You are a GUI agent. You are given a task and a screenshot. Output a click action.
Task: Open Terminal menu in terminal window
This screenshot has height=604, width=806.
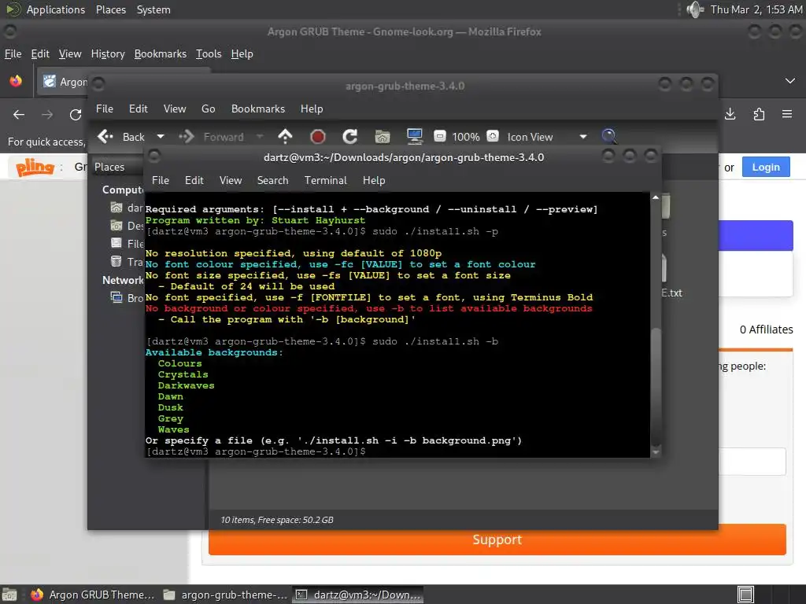click(x=325, y=180)
